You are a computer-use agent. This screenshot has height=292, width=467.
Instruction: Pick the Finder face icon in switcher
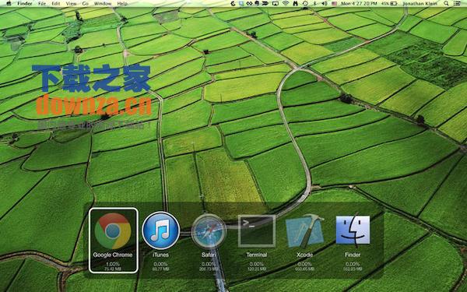pos(353,230)
